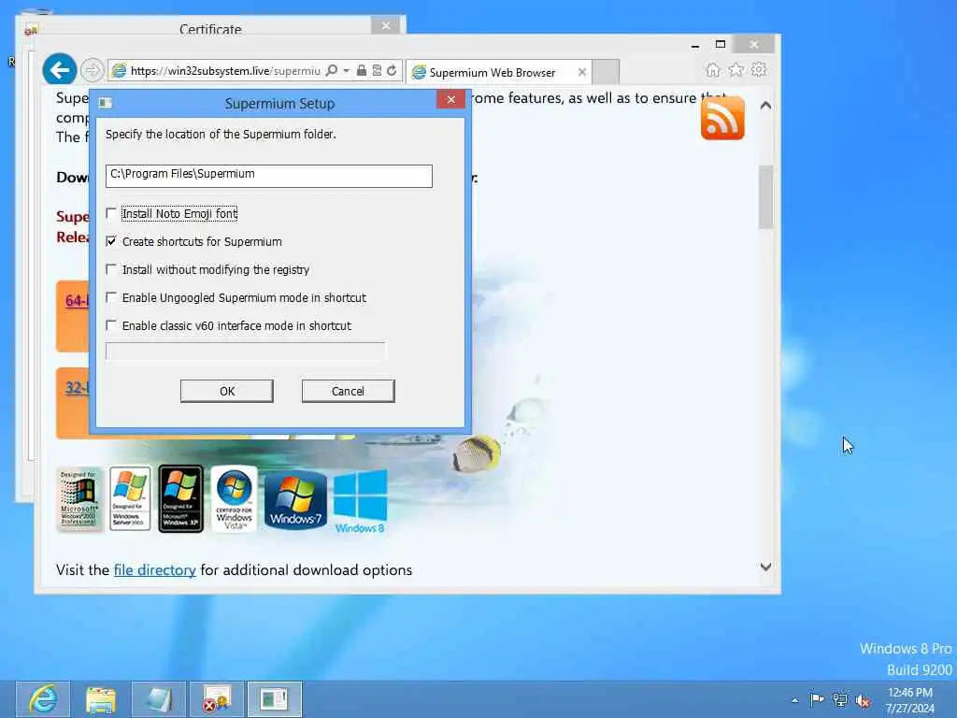Viewport: 957px width, 718px height.
Task: Click the search magnifier in address bar
Action: click(332, 71)
